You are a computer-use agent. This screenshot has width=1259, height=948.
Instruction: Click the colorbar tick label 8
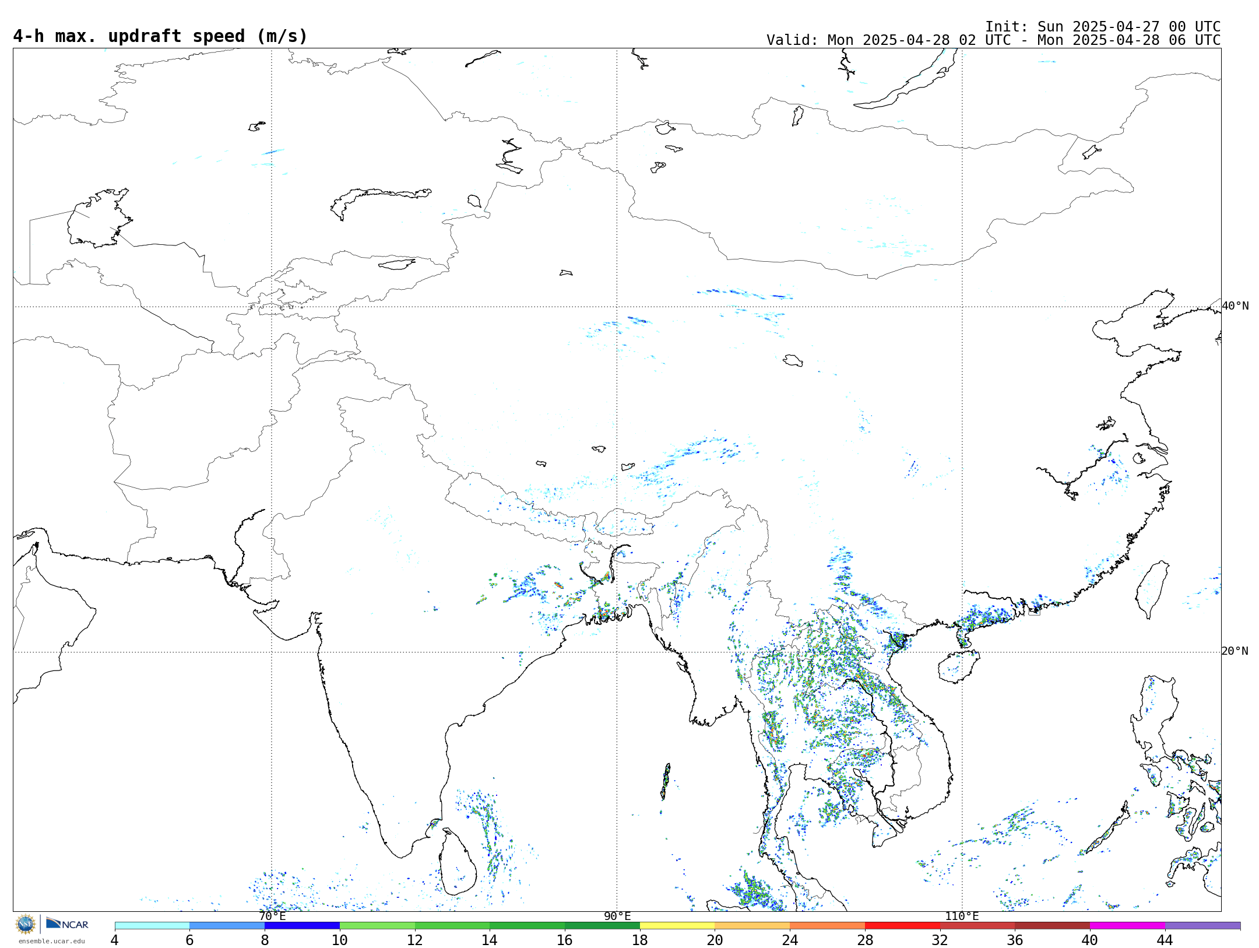(x=265, y=940)
